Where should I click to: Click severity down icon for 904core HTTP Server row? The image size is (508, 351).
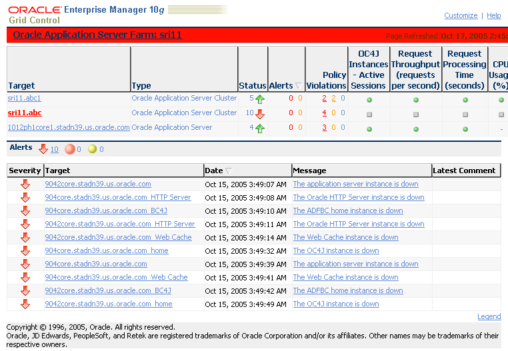point(25,197)
